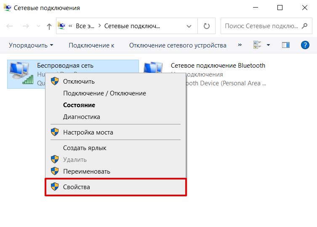This screenshot has width=317, height=227.
Task: Refresh the network connections list
Action: click(206, 26)
